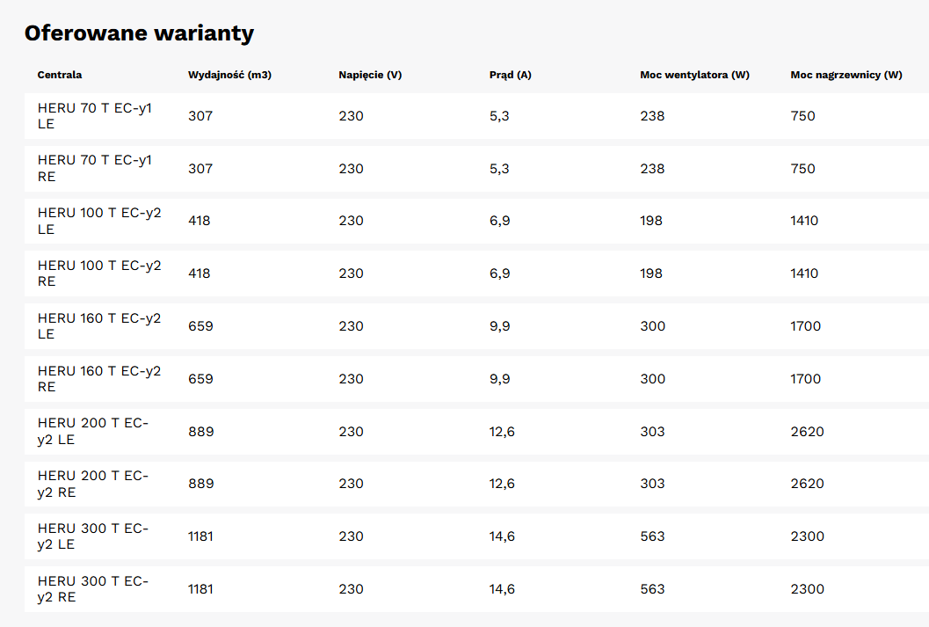The height and width of the screenshot is (627, 929).
Task: Click airflow value 307 in HERU 70 LE row
Action: point(200,116)
